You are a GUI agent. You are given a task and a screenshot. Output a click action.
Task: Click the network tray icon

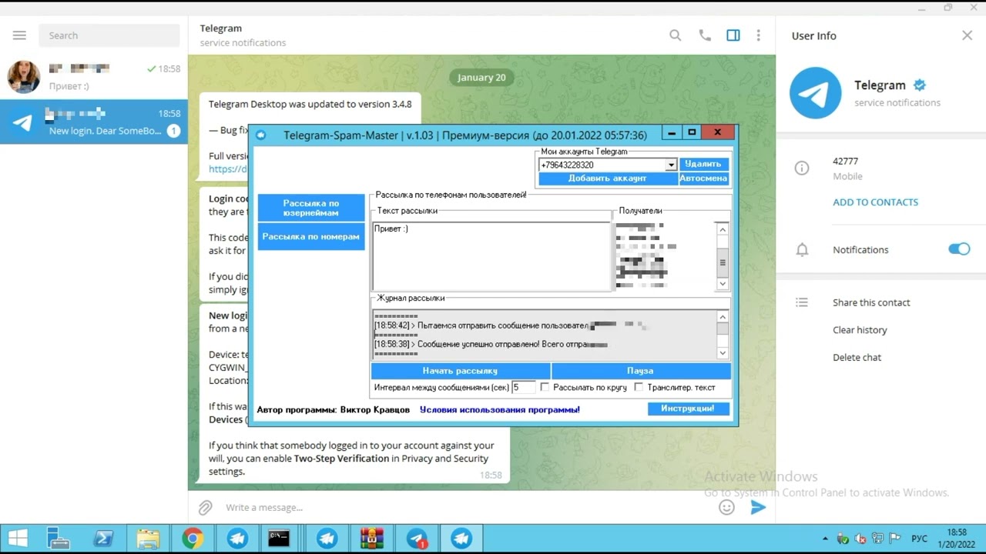[x=877, y=539]
